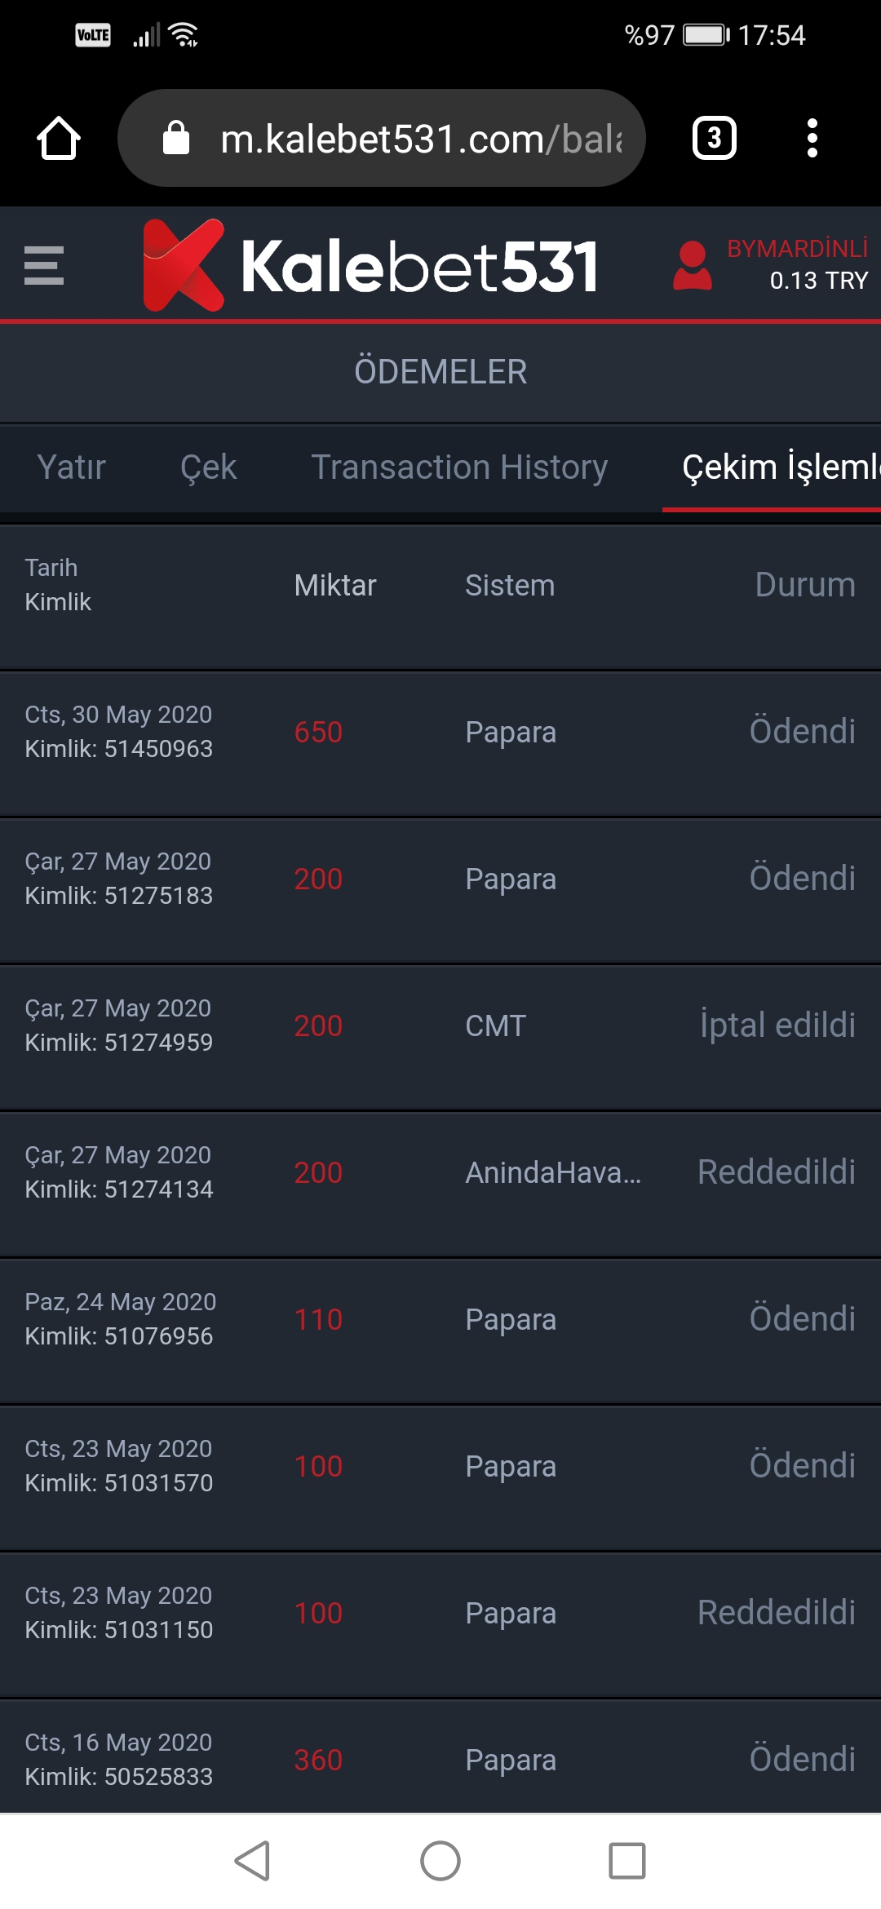Open the Transaction History tab

(x=459, y=467)
